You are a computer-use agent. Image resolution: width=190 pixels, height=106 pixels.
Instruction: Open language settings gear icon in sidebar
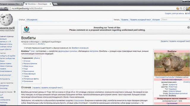15,92
